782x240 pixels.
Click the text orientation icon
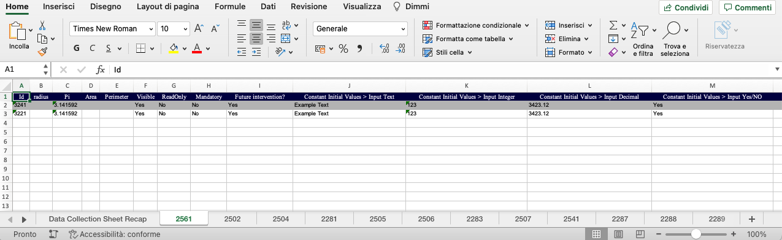(281, 52)
